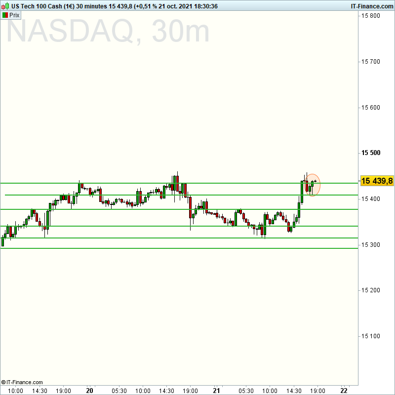The height and width of the screenshot is (395, 395).
Task: Click the title text US Tech 100 Cash
Action: [x=37, y=6]
